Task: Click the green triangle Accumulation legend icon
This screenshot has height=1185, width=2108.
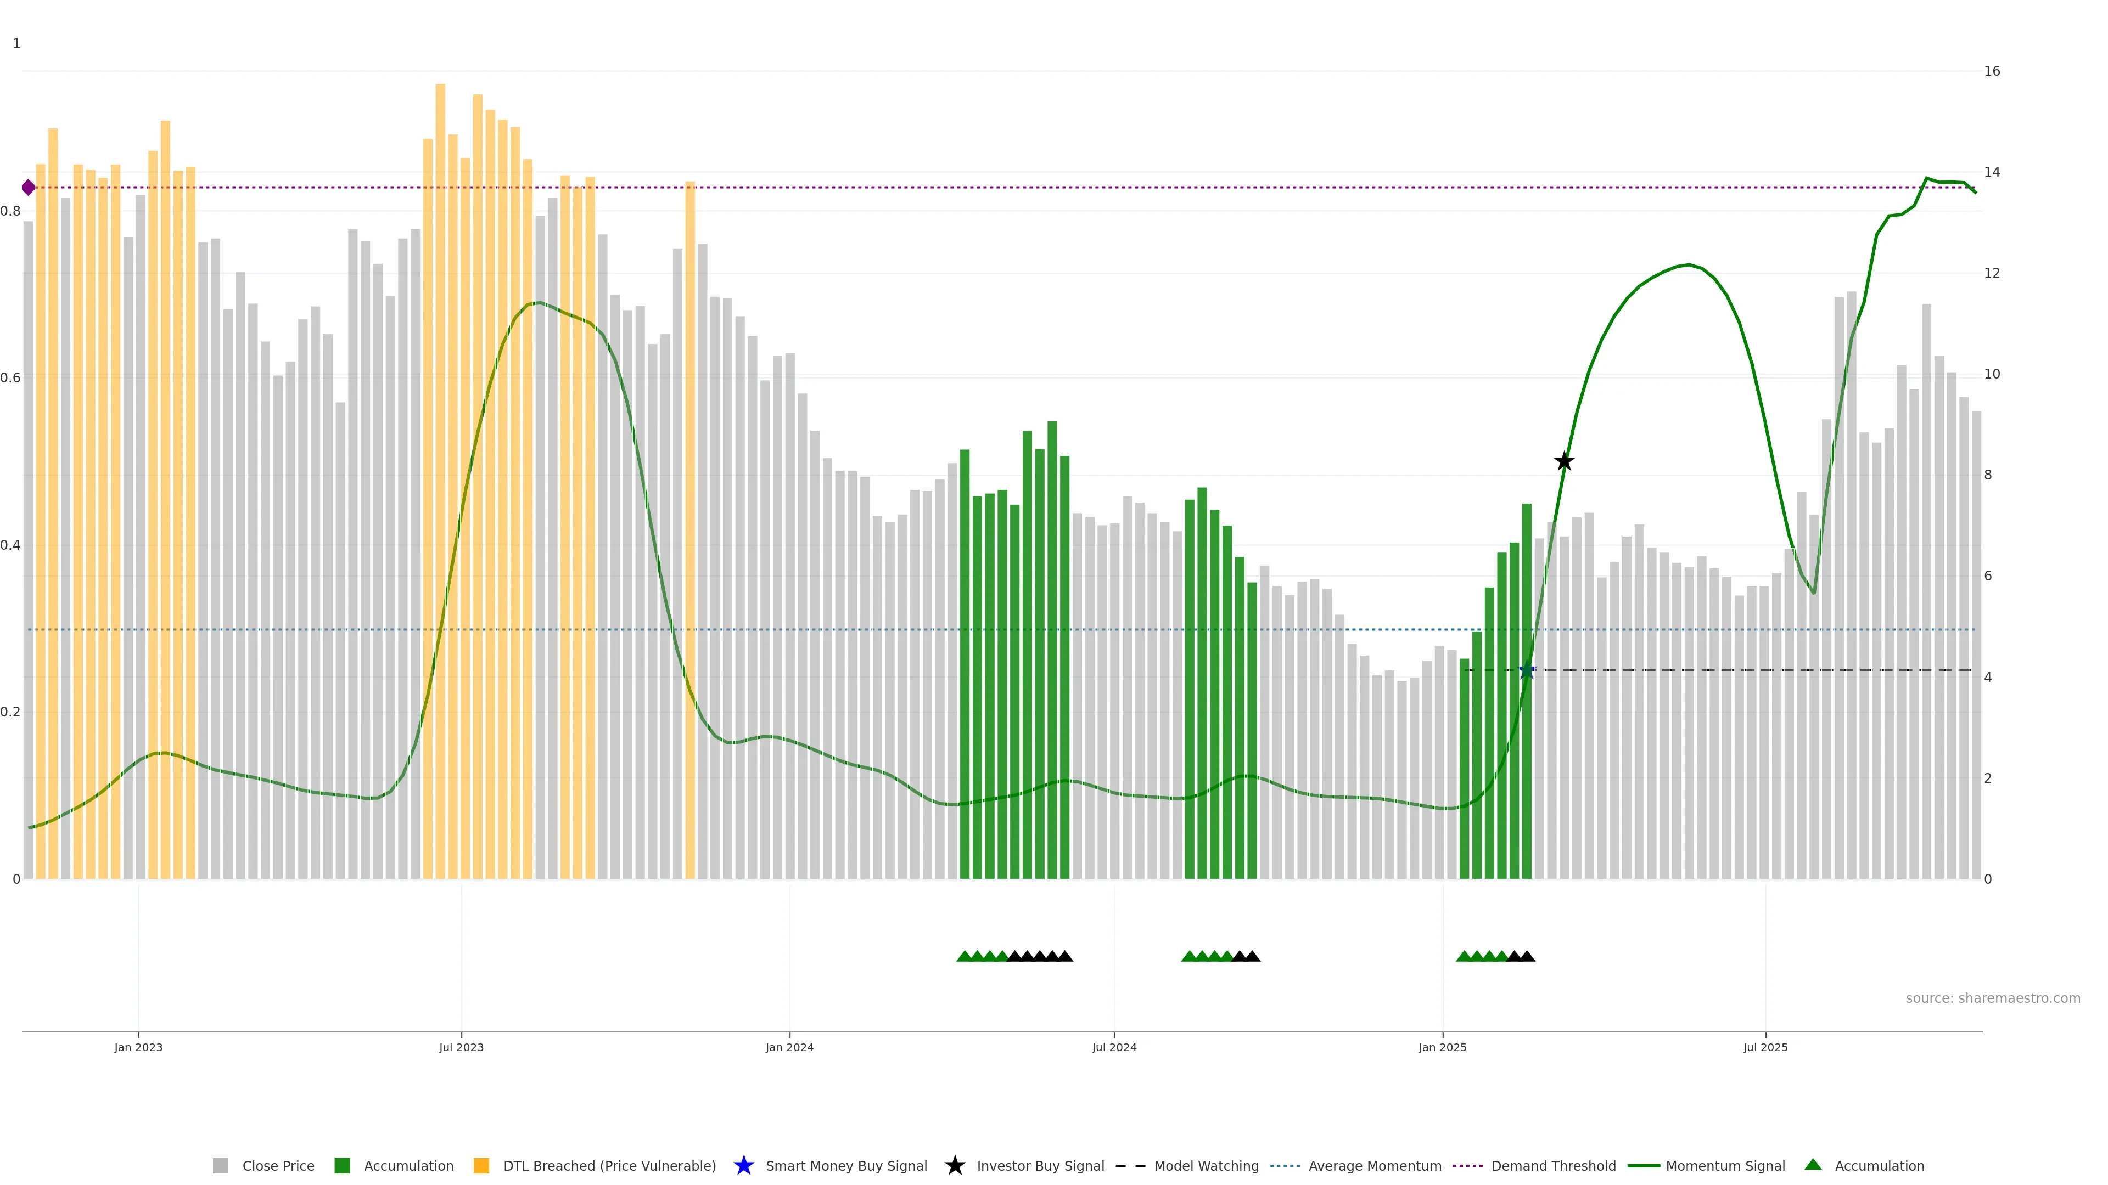Action: (1813, 1165)
